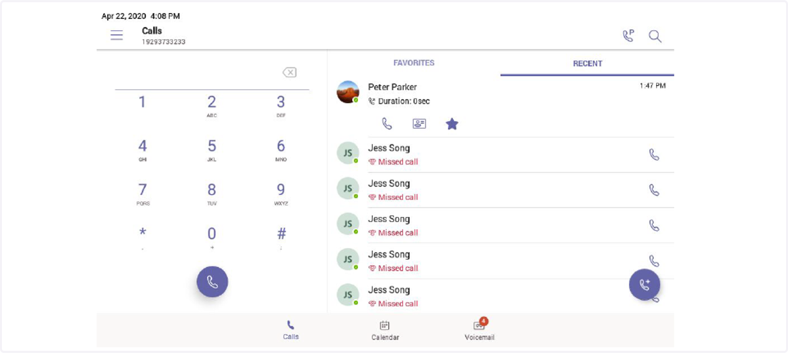The width and height of the screenshot is (788, 353).
Task: Open Peter Parker's profile picture
Action: pyautogui.click(x=348, y=92)
